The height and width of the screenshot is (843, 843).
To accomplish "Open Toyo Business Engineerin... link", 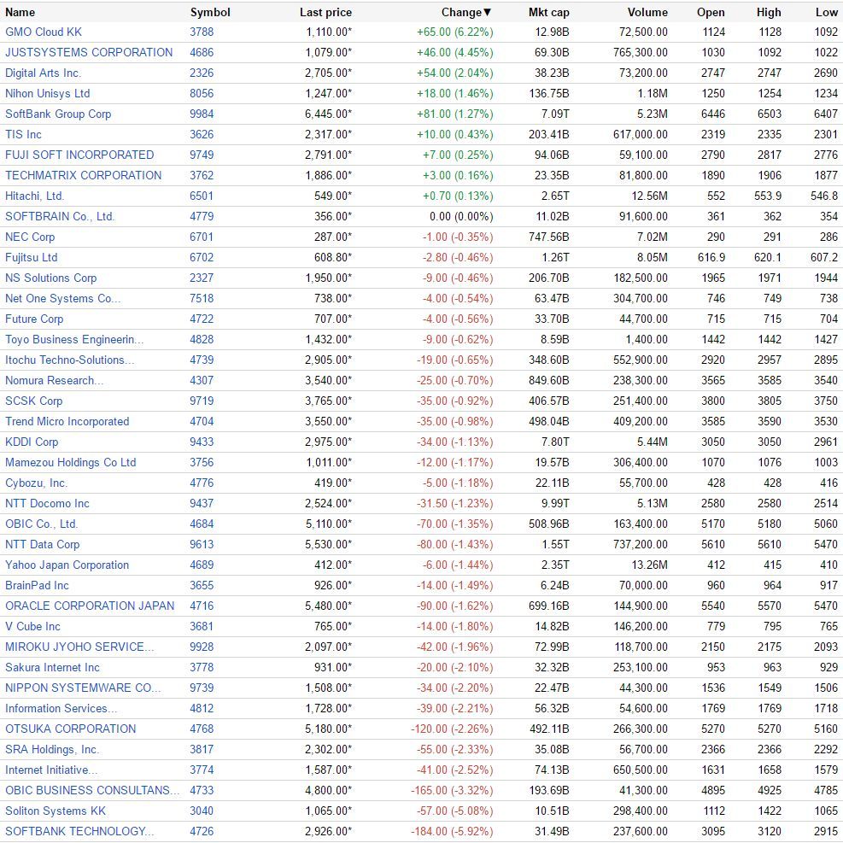I will (x=74, y=339).
